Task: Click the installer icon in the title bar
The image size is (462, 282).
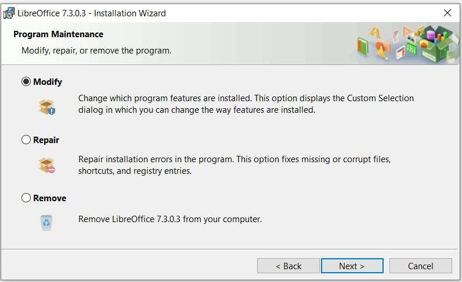Action: pos(9,13)
